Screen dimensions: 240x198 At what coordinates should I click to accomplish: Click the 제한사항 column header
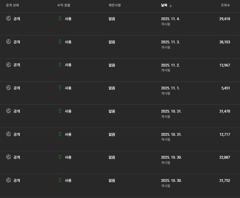tap(115, 5)
